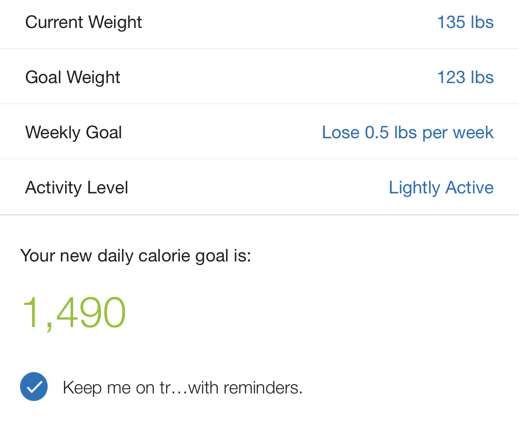Select the Activity Level label
The width and height of the screenshot is (519, 421).
pos(76,188)
